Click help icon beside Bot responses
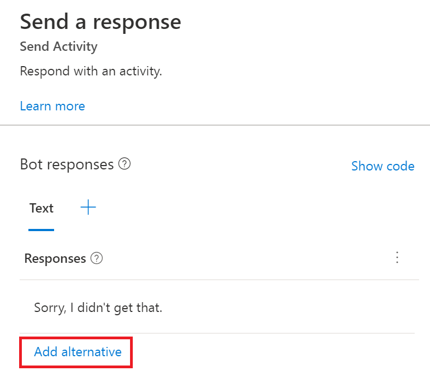 (x=125, y=164)
